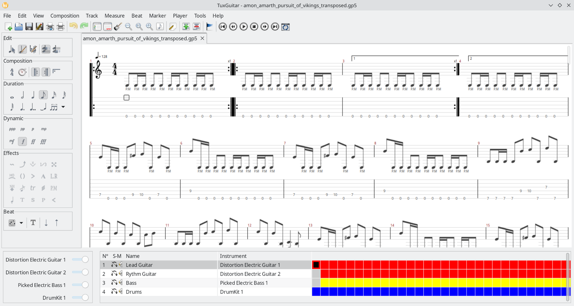574x306 pixels.
Task: Open the File menu
Action: (7, 16)
